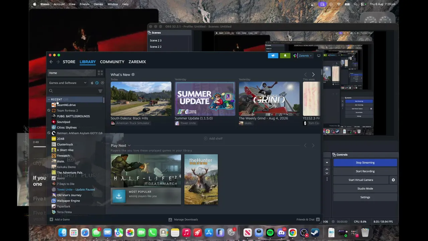Select Soundpad in the library list
Image resolution: width=428 pixels, height=241 pixels.
(64, 122)
